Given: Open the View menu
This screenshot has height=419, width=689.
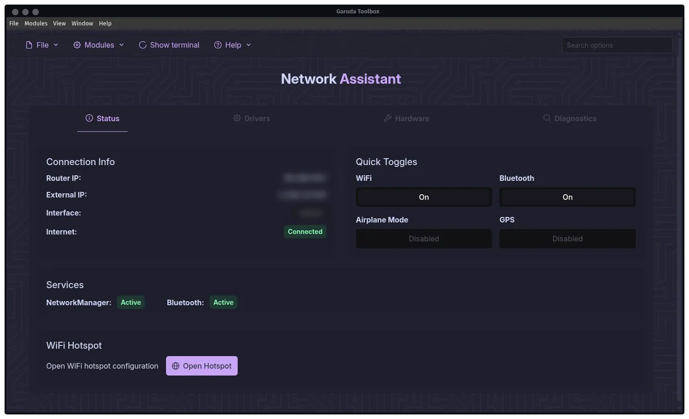Looking at the screenshot, I should (x=59, y=24).
